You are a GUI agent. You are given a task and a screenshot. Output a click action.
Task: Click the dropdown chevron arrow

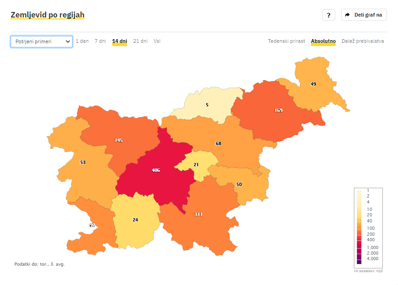click(67, 41)
